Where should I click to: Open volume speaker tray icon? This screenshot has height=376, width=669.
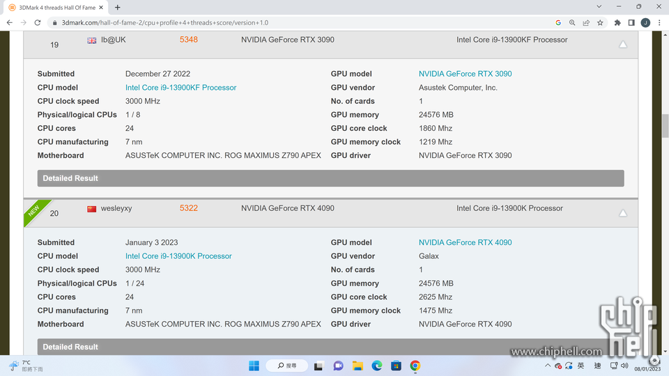pos(625,366)
